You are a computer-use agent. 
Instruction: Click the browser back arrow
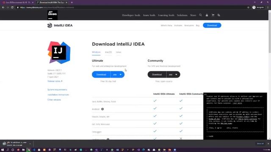(3, 8)
